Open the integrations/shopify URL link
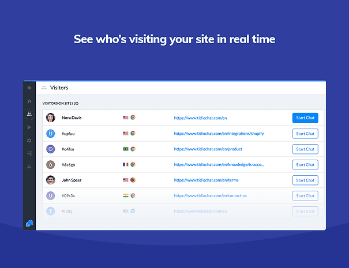349x268 pixels. pos(219,133)
